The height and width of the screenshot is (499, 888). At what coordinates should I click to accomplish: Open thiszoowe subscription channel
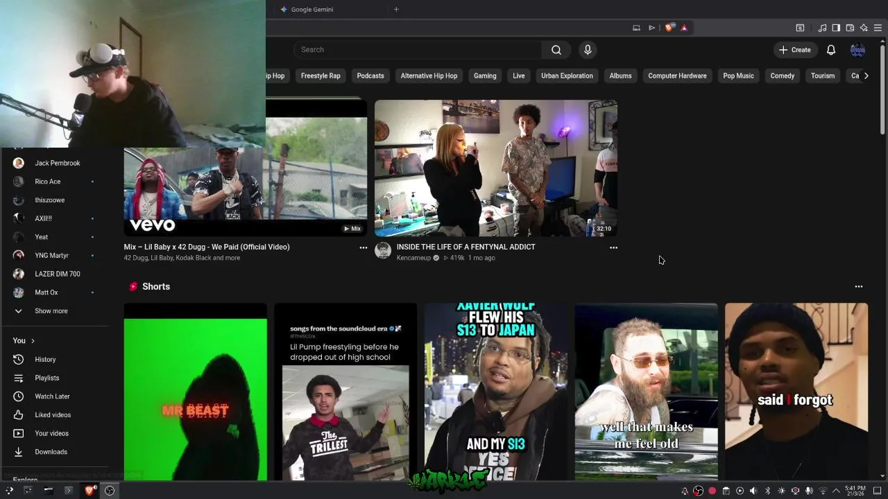pos(55,200)
